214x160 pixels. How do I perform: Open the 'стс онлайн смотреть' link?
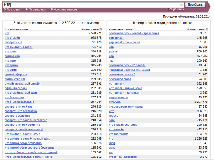pyautogui.click(x=123, y=125)
